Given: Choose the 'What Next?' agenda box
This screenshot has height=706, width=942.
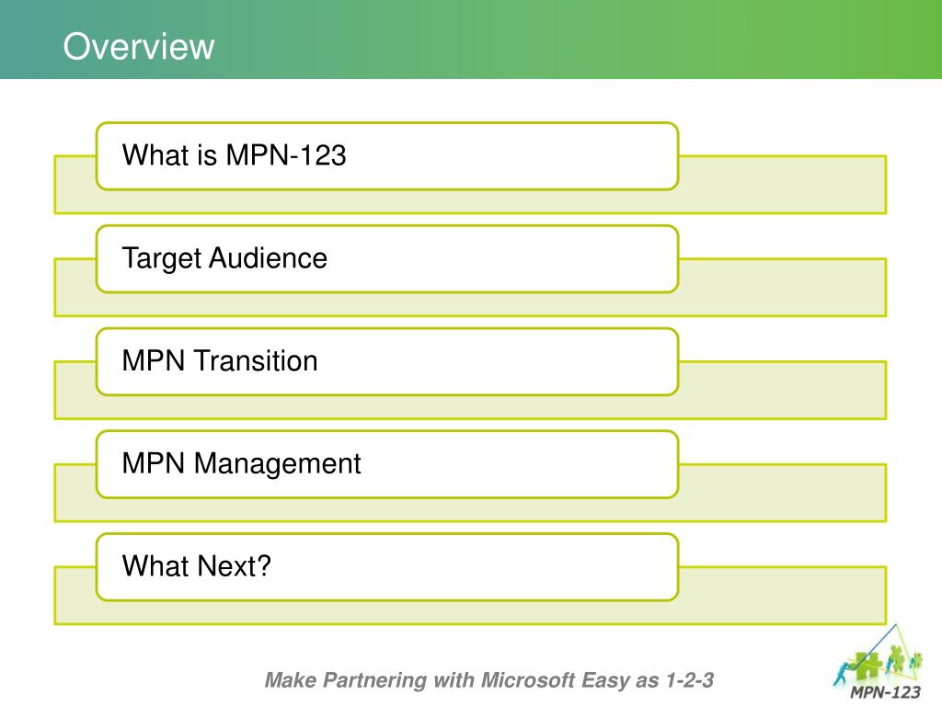Looking at the screenshot, I should (x=387, y=566).
